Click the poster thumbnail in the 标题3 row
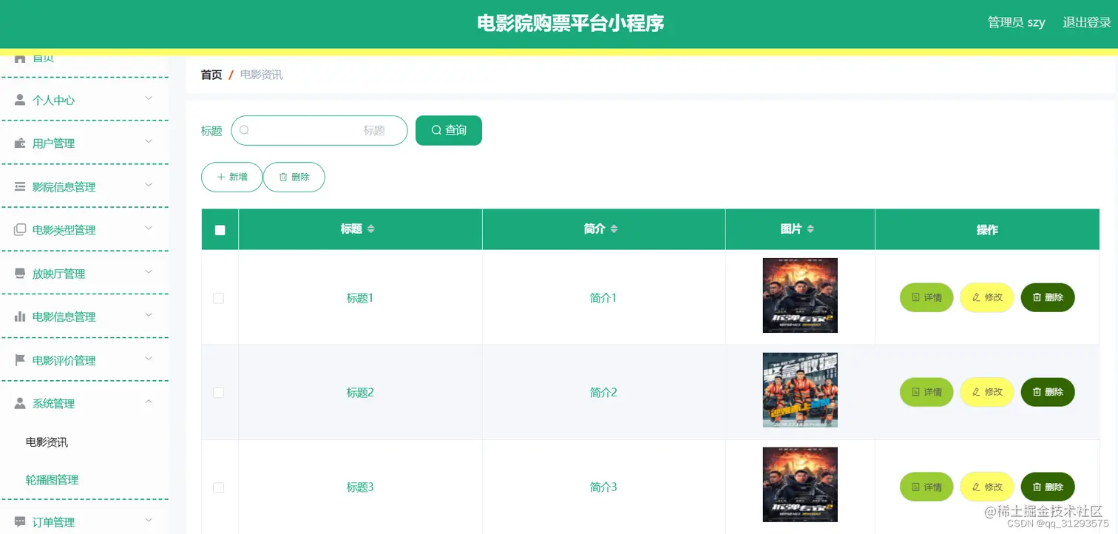This screenshot has width=1118, height=534. coord(800,484)
